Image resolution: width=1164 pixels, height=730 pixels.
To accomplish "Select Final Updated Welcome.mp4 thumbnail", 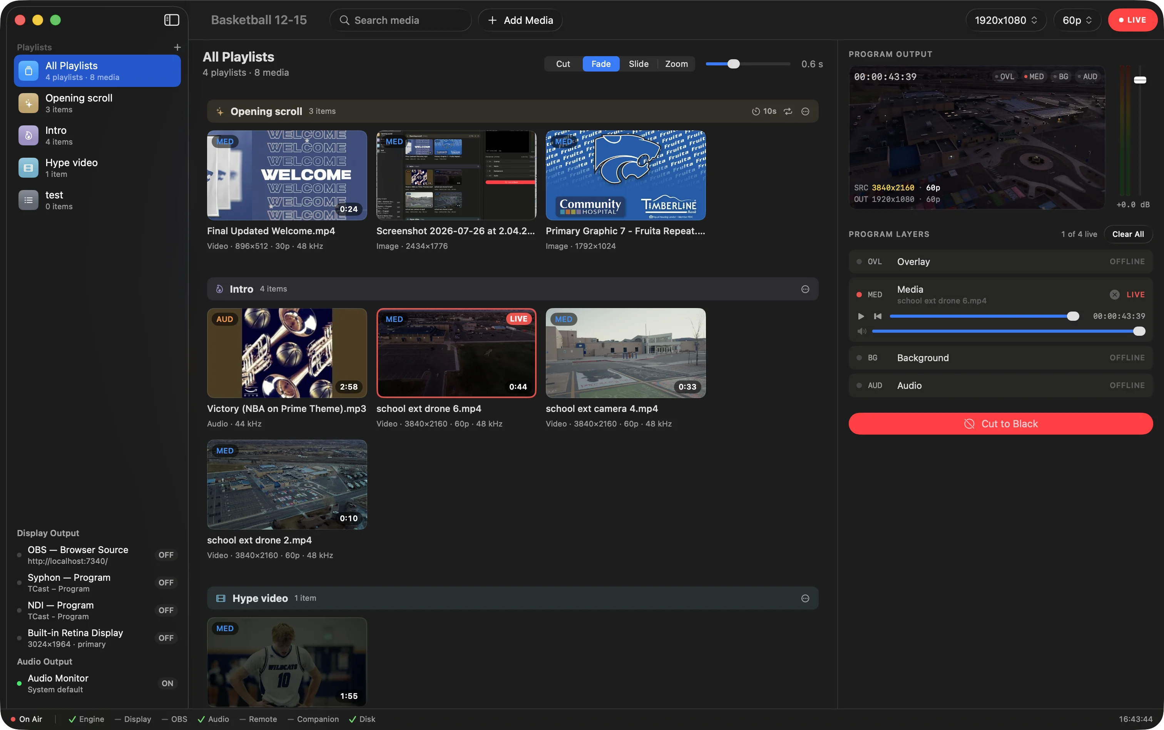I will [x=287, y=175].
